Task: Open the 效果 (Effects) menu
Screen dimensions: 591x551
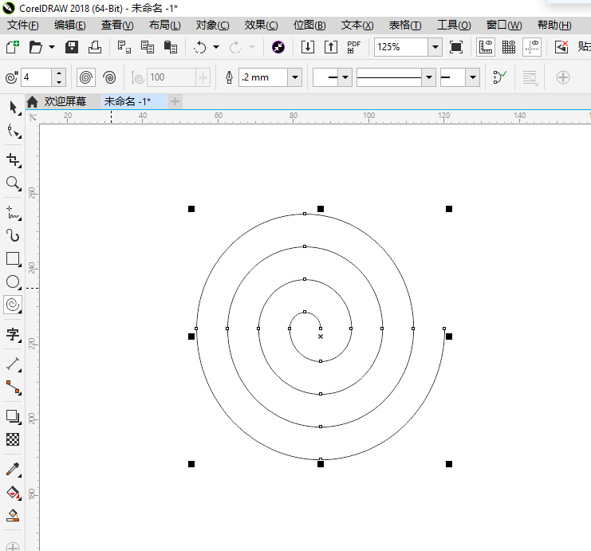Action: coord(261,26)
